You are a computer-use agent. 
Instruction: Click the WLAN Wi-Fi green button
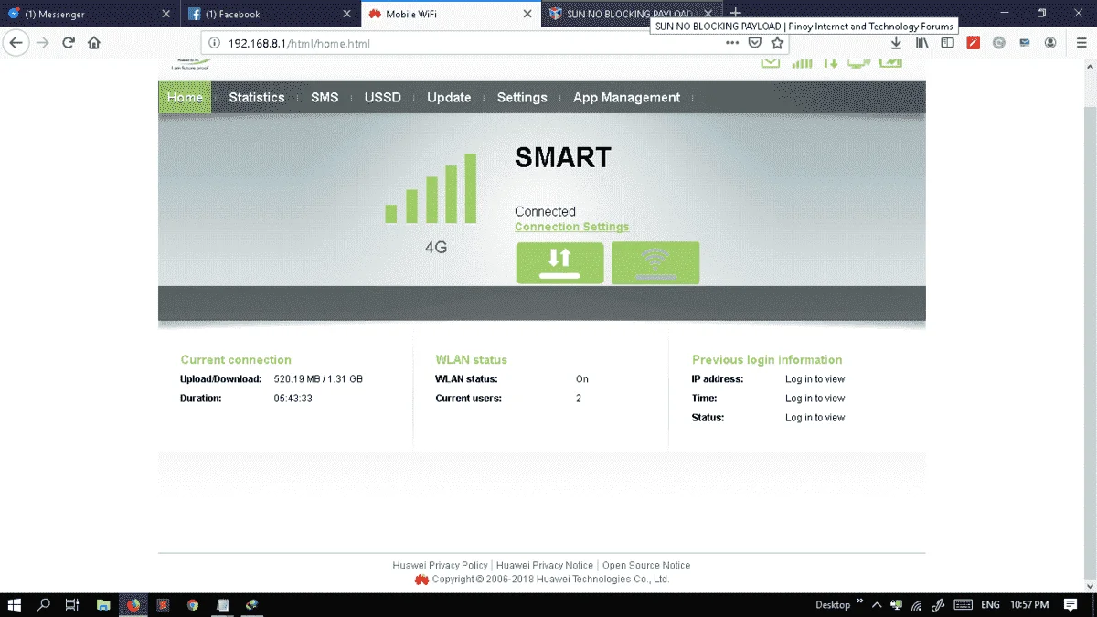coord(655,263)
